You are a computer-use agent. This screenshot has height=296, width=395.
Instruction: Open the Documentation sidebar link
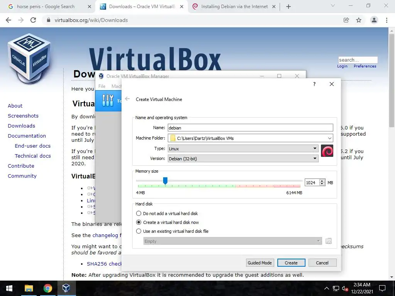(27, 136)
